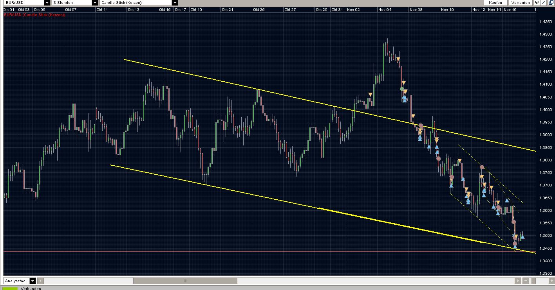Click the Verkaufen button
The width and height of the screenshot is (555, 290).
[520, 2]
